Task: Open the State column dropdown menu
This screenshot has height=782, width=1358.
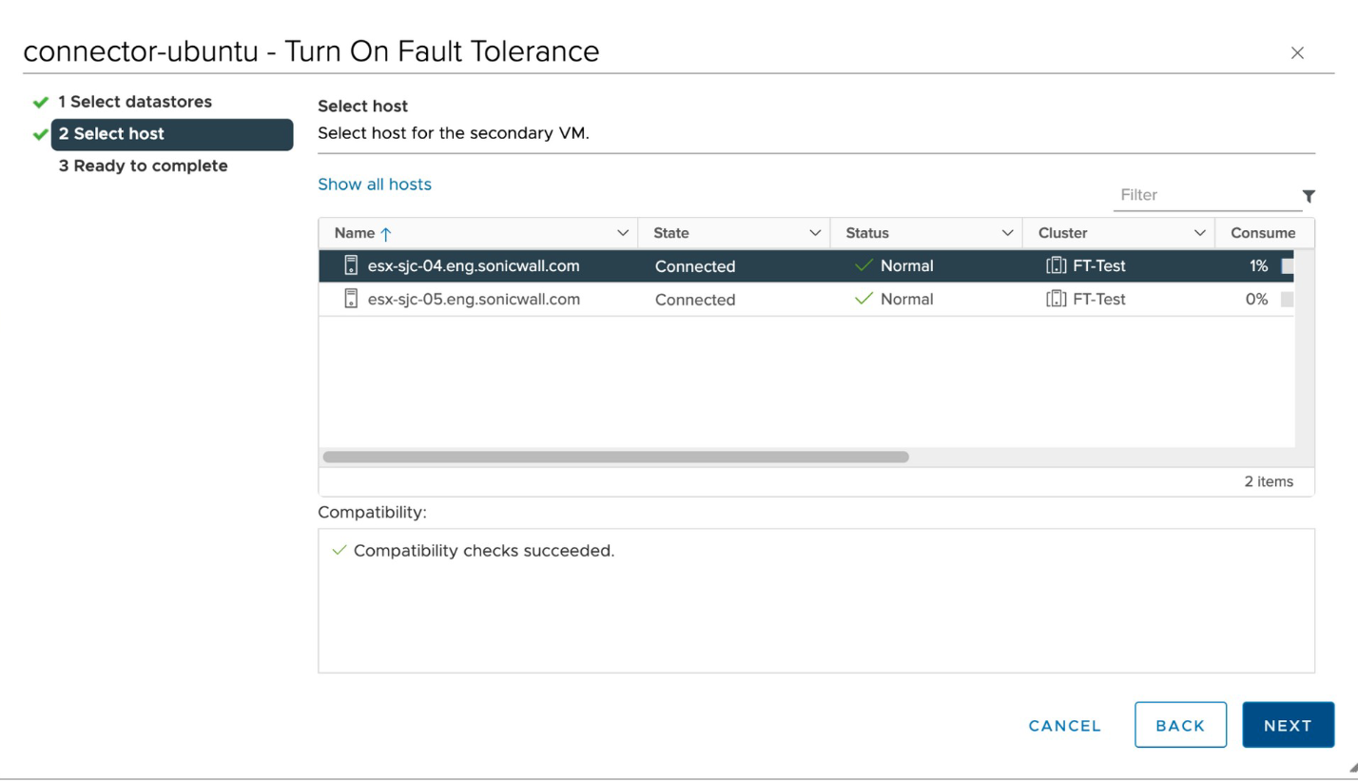Action: point(815,233)
